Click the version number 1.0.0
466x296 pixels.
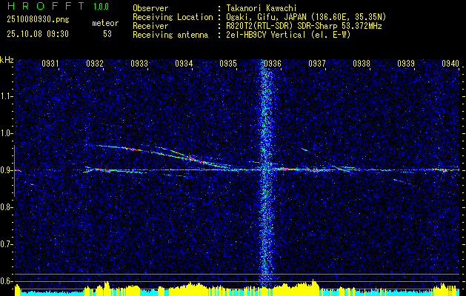pos(101,7)
